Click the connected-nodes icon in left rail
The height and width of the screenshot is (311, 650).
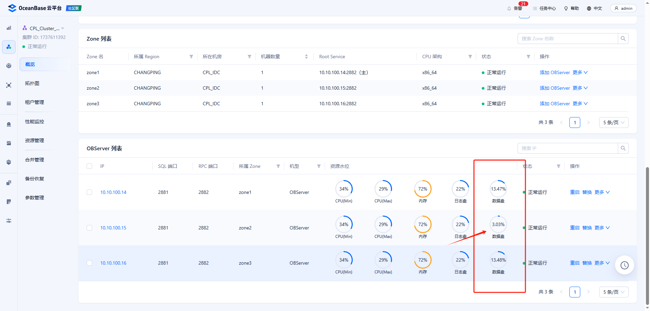pyautogui.click(x=9, y=85)
